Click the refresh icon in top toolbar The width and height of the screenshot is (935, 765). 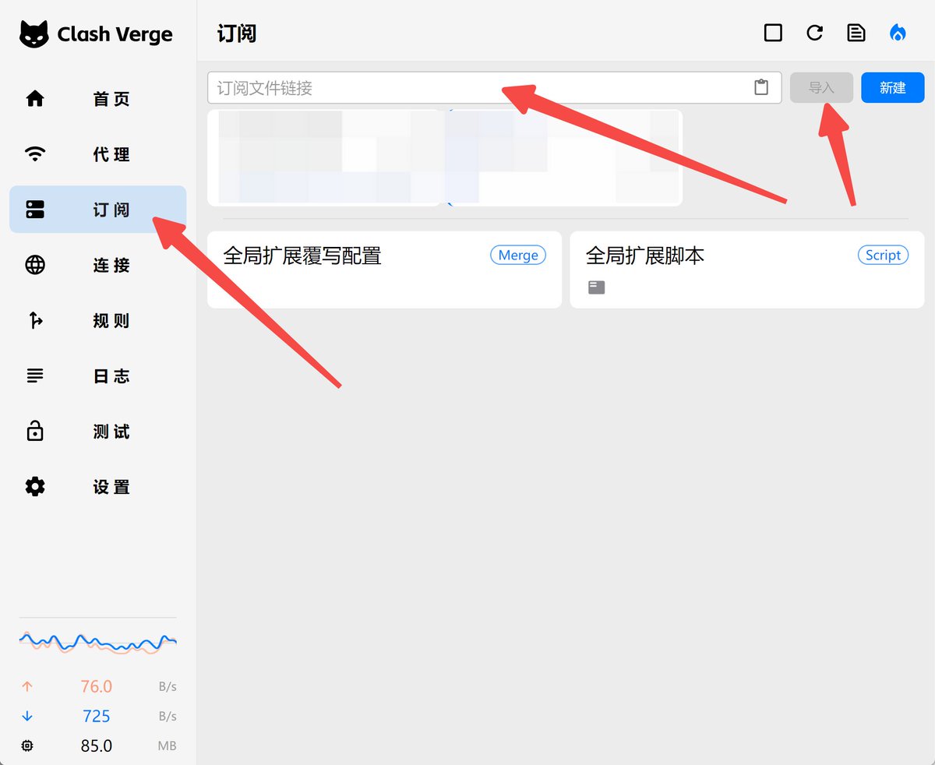(815, 33)
